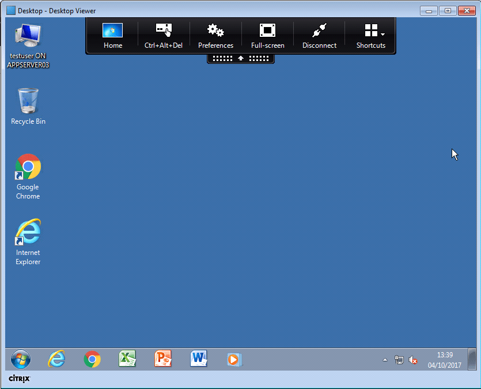The width and height of the screenshot is (481, 389).
Task: Disconnect the remote session
Action: tap(319, 36)
